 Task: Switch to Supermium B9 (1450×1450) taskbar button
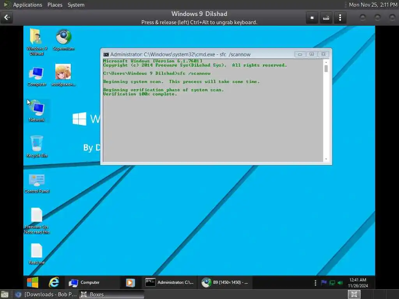(x=225, y=283)
